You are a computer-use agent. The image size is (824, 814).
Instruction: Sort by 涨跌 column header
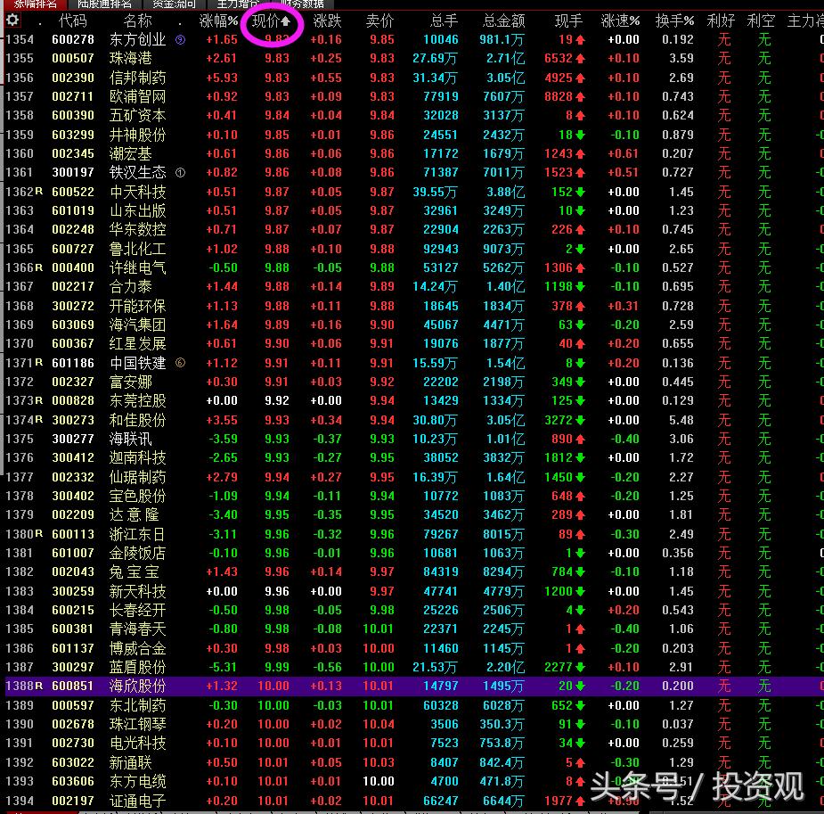point(327,21)
